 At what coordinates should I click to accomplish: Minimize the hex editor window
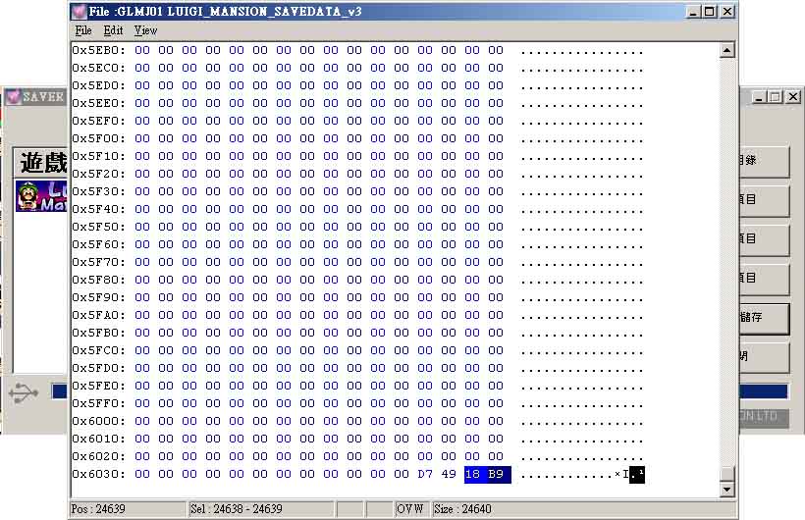tap(693, 12)
